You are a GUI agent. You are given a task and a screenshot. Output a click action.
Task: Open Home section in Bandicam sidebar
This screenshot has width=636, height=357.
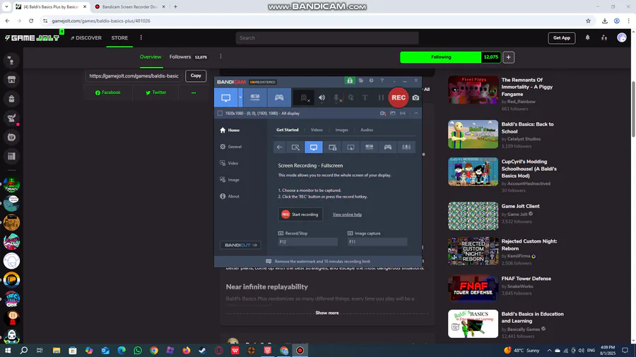[x=230, y=130]
